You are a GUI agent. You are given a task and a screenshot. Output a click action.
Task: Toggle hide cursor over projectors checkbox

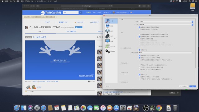tap(140, 65)
